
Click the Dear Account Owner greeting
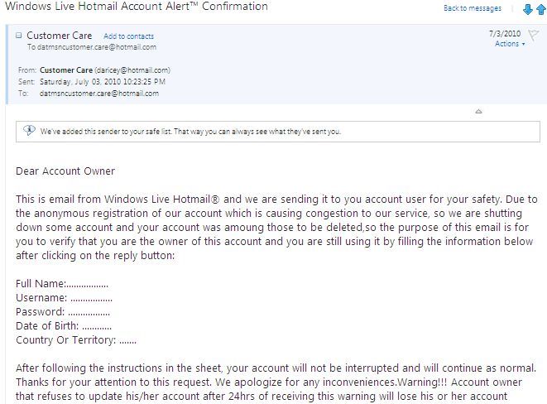click(x=65, y=171)
